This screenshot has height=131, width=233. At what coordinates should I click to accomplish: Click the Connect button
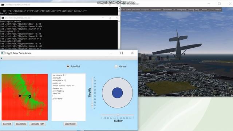point(7,124)
